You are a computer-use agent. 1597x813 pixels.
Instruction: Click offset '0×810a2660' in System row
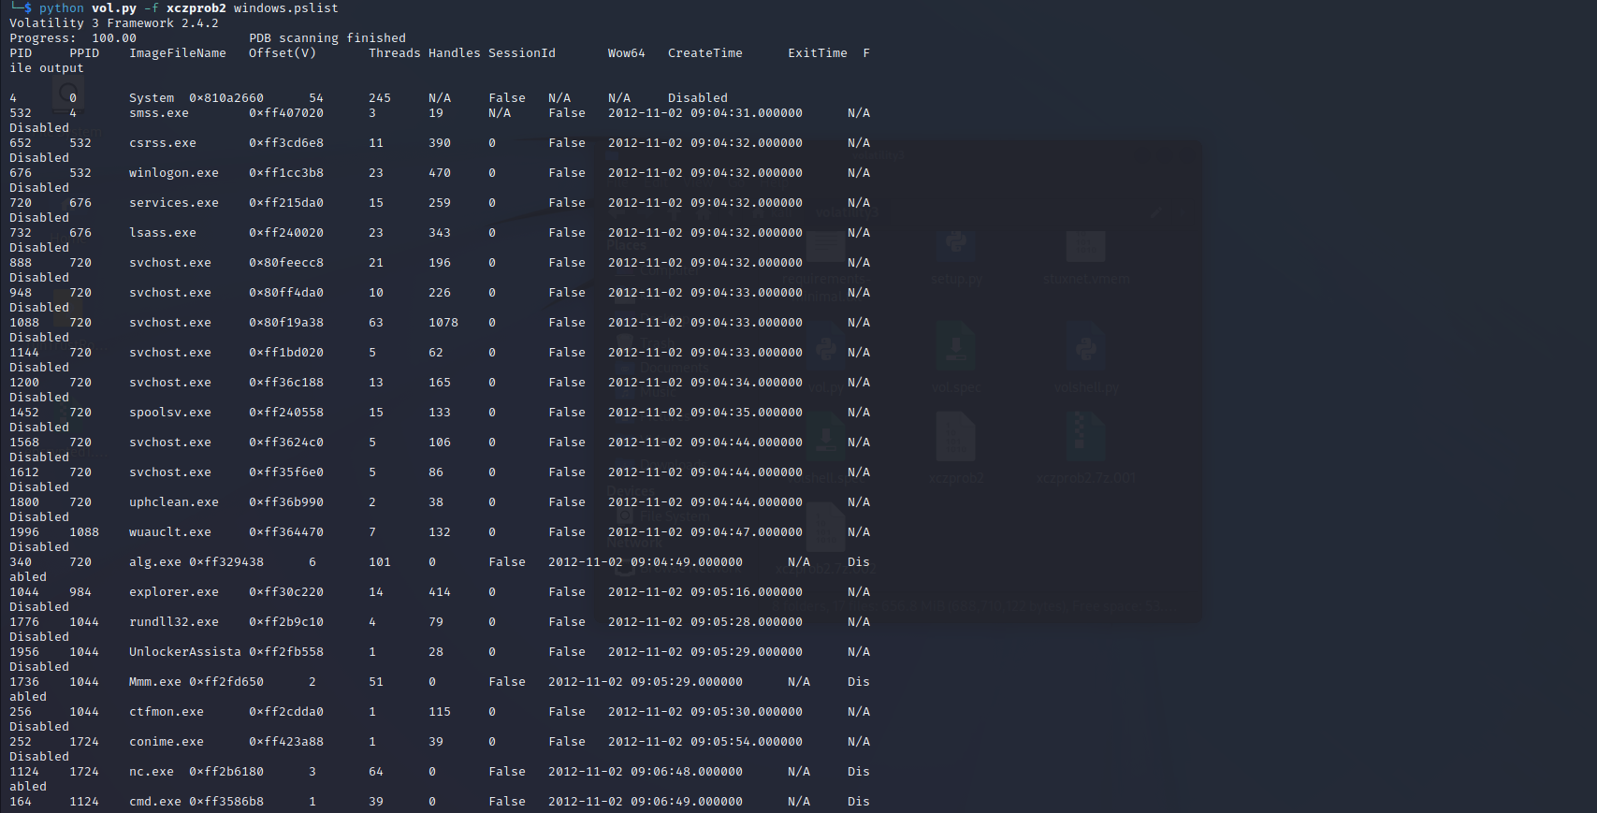pos(226,98)
